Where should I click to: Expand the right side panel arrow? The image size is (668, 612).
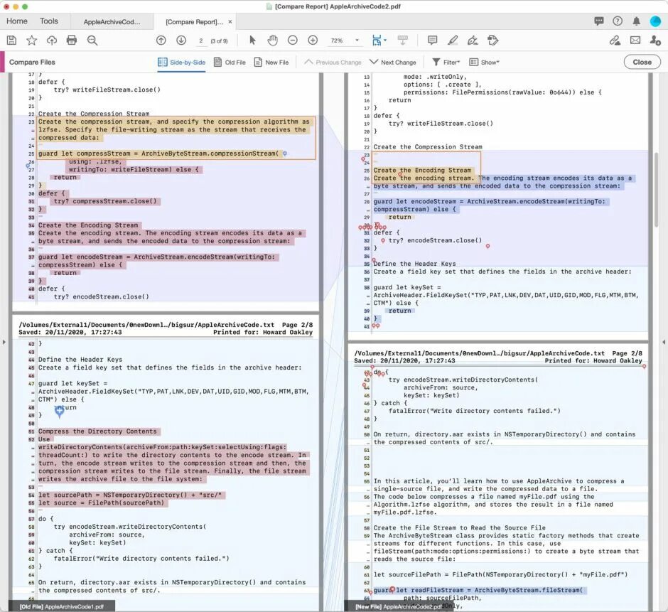664,342
